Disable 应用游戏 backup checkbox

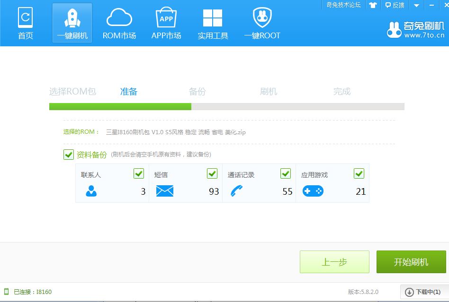click(359, 173)
